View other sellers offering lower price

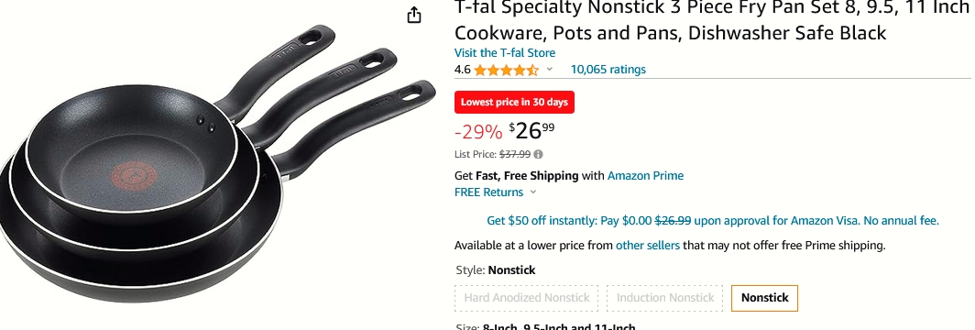tap(647, 246)
